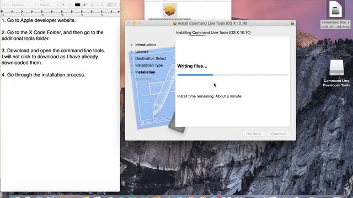Select the Installation Type step
This screenshot has height=198, width=353.
point(149,65)
